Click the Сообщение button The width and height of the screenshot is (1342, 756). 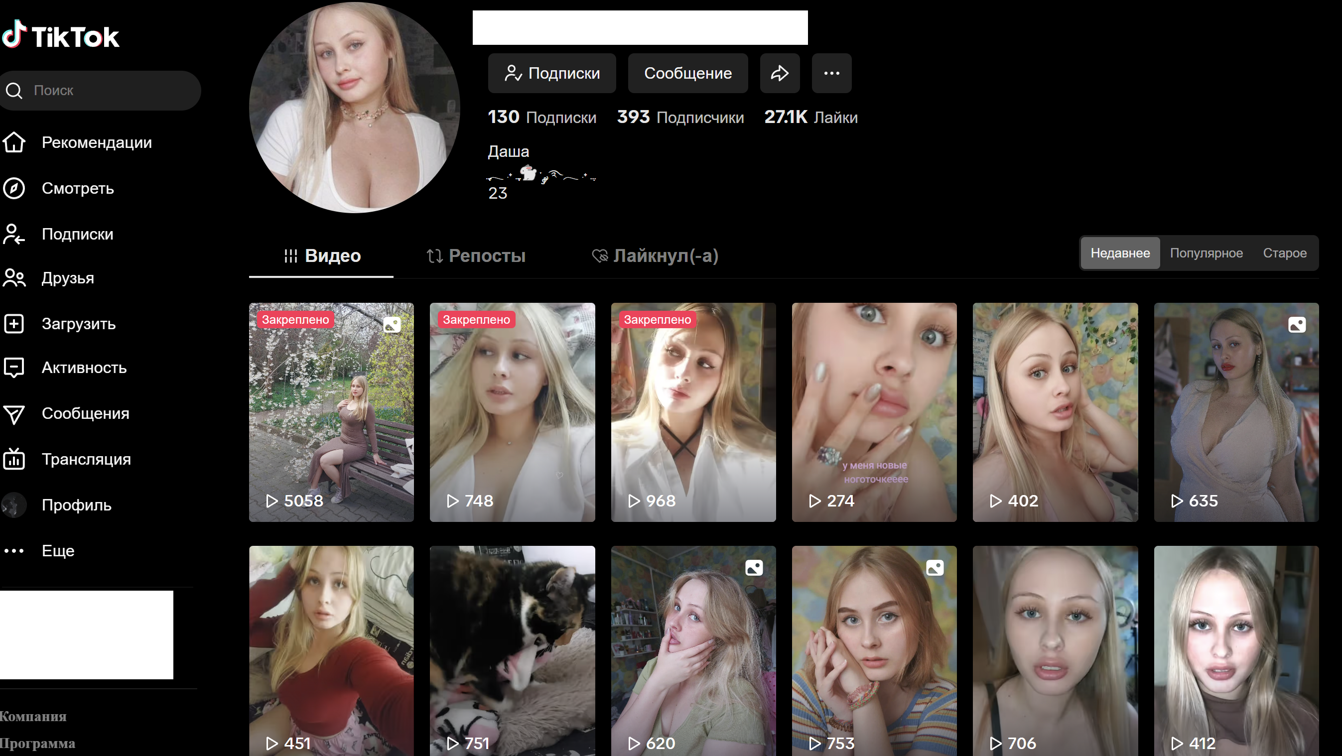687,73
